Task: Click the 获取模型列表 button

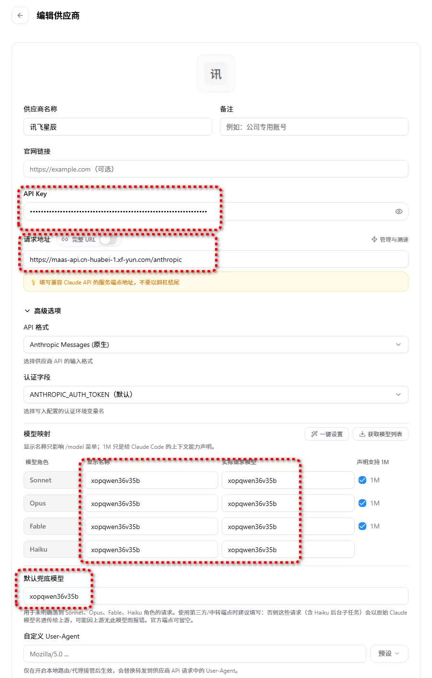Action: [x=381, y=434]
